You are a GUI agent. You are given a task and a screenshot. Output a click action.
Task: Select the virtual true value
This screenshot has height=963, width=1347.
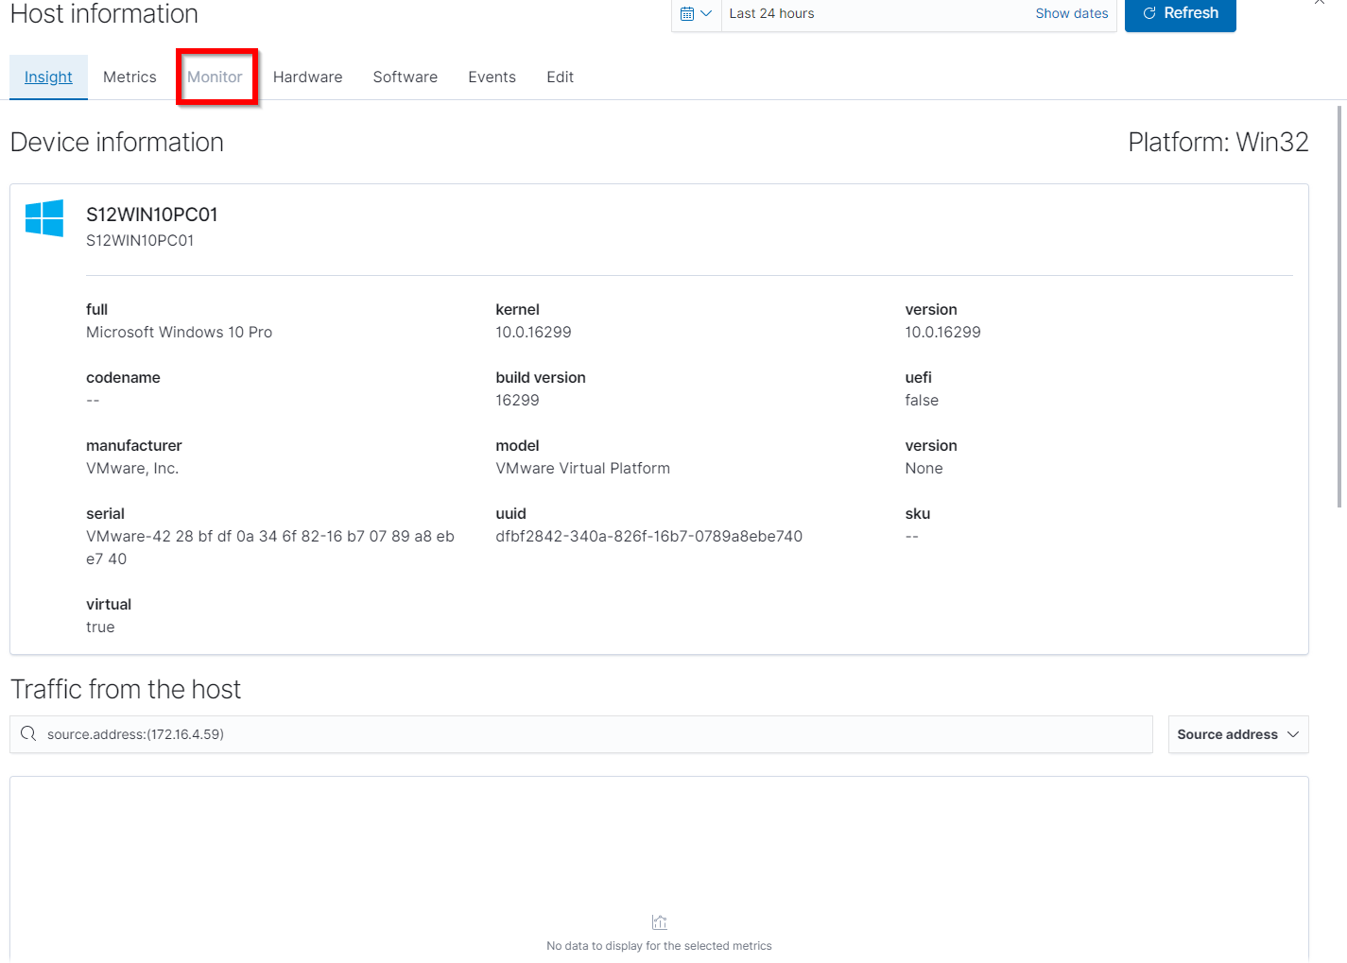coord(100,628)
